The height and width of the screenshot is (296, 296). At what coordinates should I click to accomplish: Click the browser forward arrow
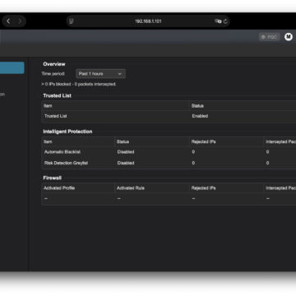tap(20, 21)
